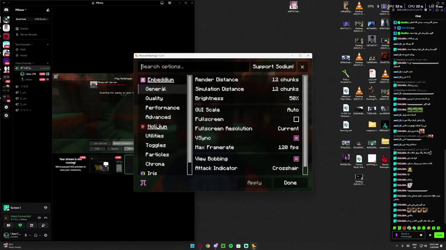Image resolution: width=446 pixels, height=250 pixels.
Task: Open Mikasa server name dropdown
Action: [x=21, y=10]
